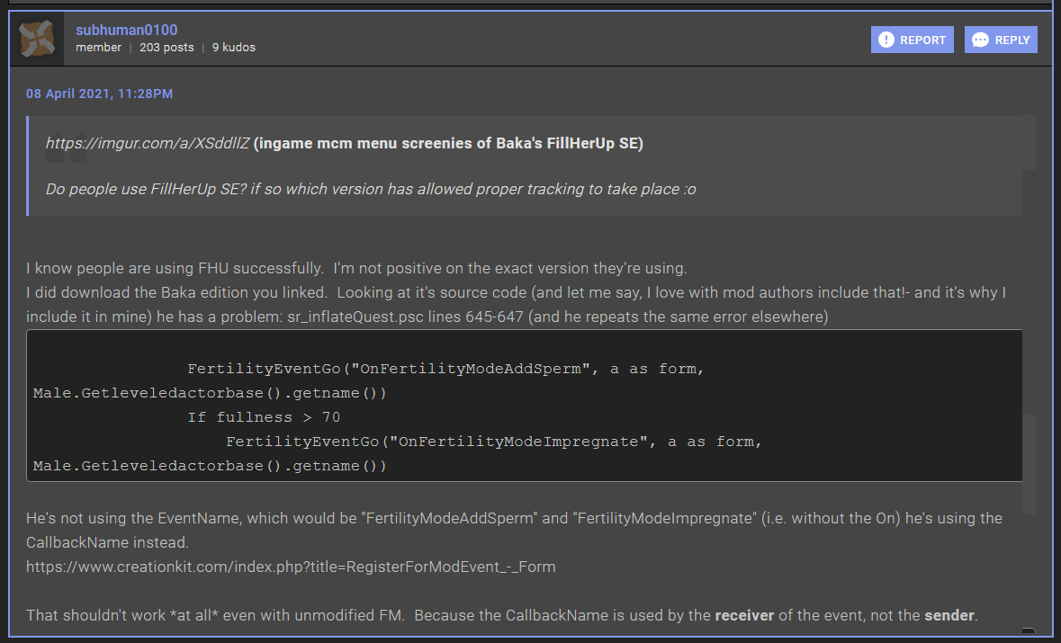Click the bold word 'sender'
This screenshot has width=1061, height=643.
949,615
